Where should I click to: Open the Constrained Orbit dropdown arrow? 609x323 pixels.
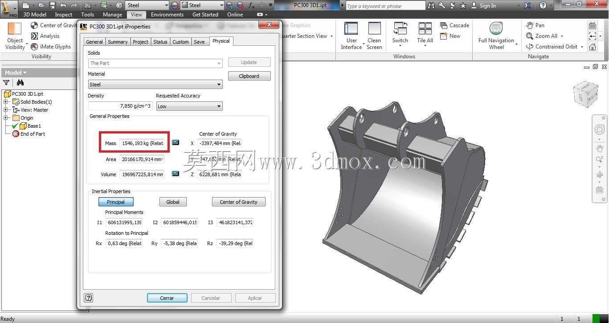click(x=582, y=47)
